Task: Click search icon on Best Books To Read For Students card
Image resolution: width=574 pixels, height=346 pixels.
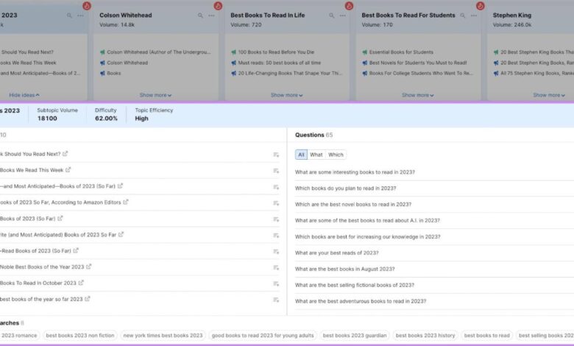Action: point(463,15)
